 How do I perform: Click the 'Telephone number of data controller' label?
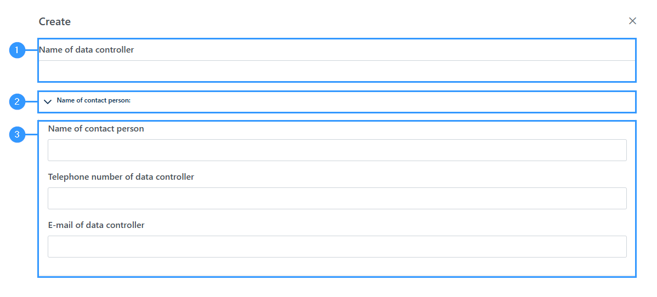pyautogui.click(x=121, y=177)
